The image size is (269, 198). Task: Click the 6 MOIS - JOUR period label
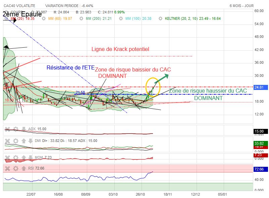tap(241, 6)
